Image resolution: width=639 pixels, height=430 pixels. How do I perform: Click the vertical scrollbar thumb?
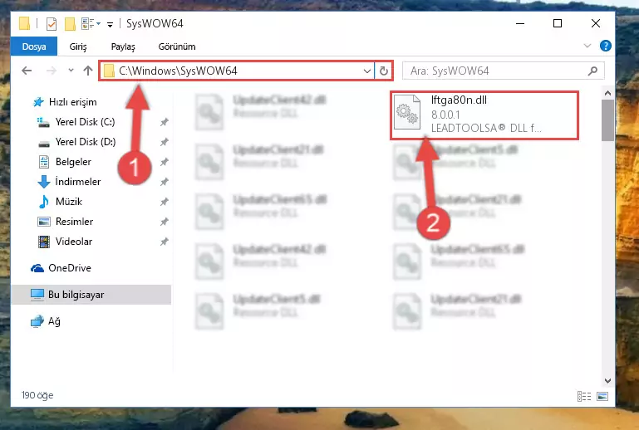point(607,120)
